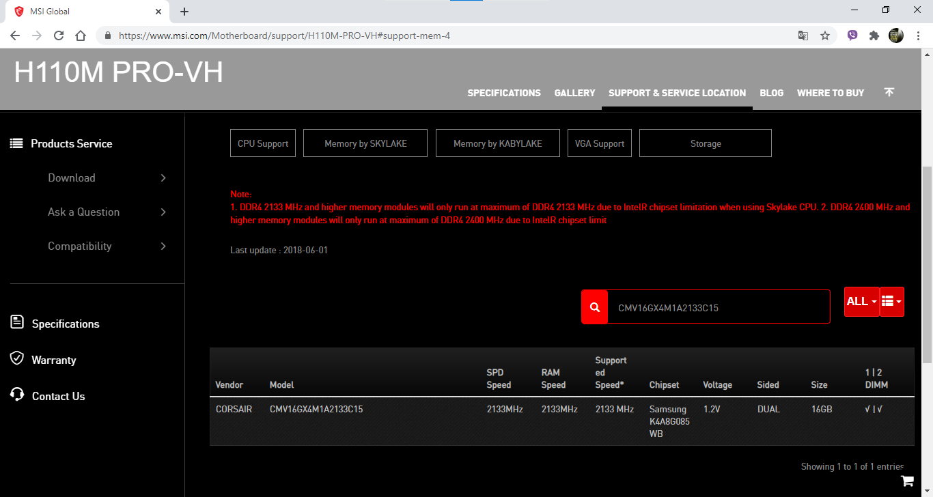Click the Last update 2018-06-01 text
The height and width of the screenshot is (497, 933).
click(279, 251)
